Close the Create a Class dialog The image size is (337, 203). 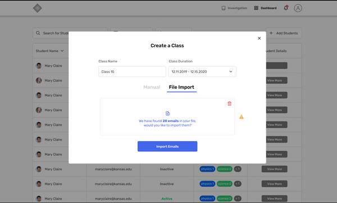pos(259,38)
